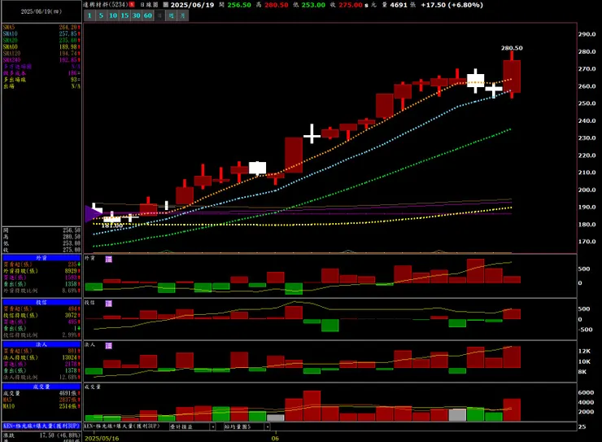Select the 30-minute timeframe button

137,15
